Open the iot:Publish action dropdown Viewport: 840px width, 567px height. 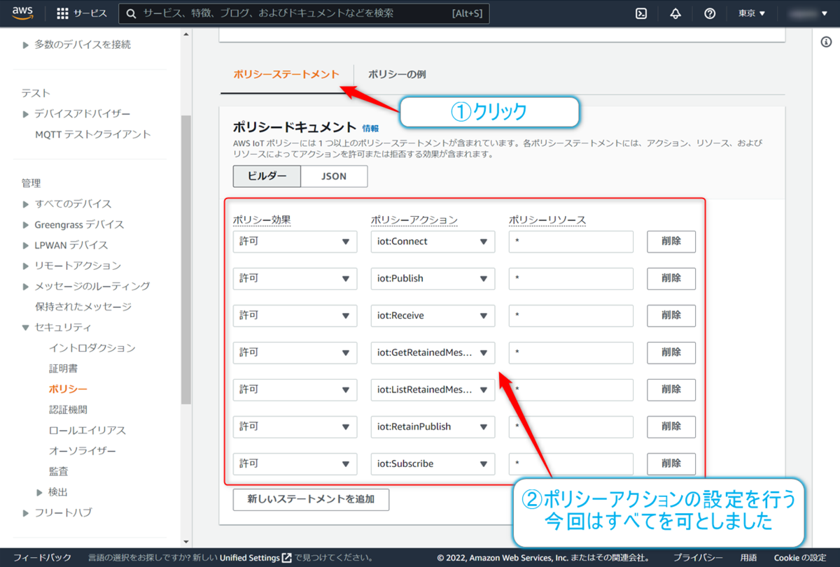(x=433, y=278)
